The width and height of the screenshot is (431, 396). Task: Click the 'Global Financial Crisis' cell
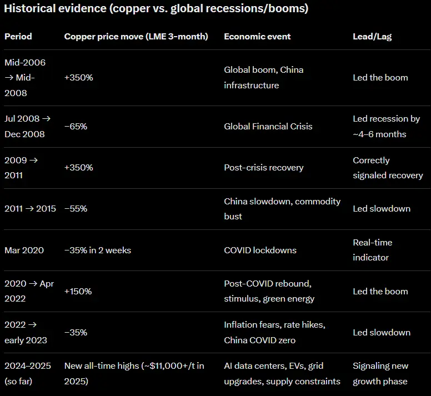click(x=268, y=127)
